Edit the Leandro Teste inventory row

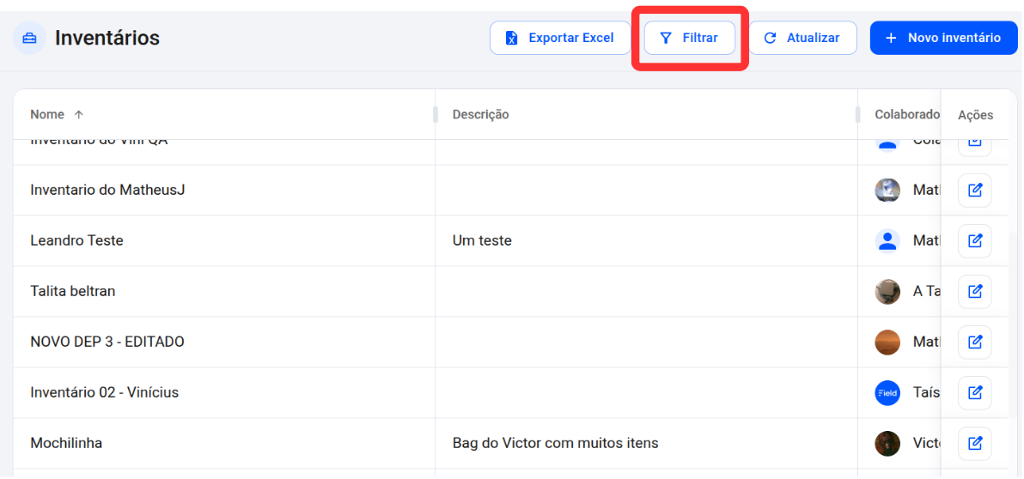pos(974,241)
